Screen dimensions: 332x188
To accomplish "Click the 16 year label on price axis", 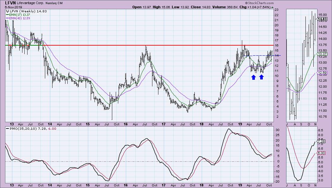I will pyautogui.click(x=126, y=124).
